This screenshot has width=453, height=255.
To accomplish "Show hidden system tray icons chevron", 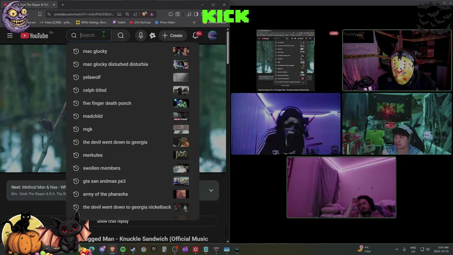I will (x=396, y=249).
